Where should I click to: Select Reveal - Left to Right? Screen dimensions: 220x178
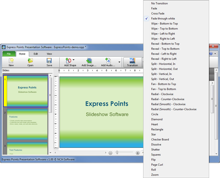[176, 54]
